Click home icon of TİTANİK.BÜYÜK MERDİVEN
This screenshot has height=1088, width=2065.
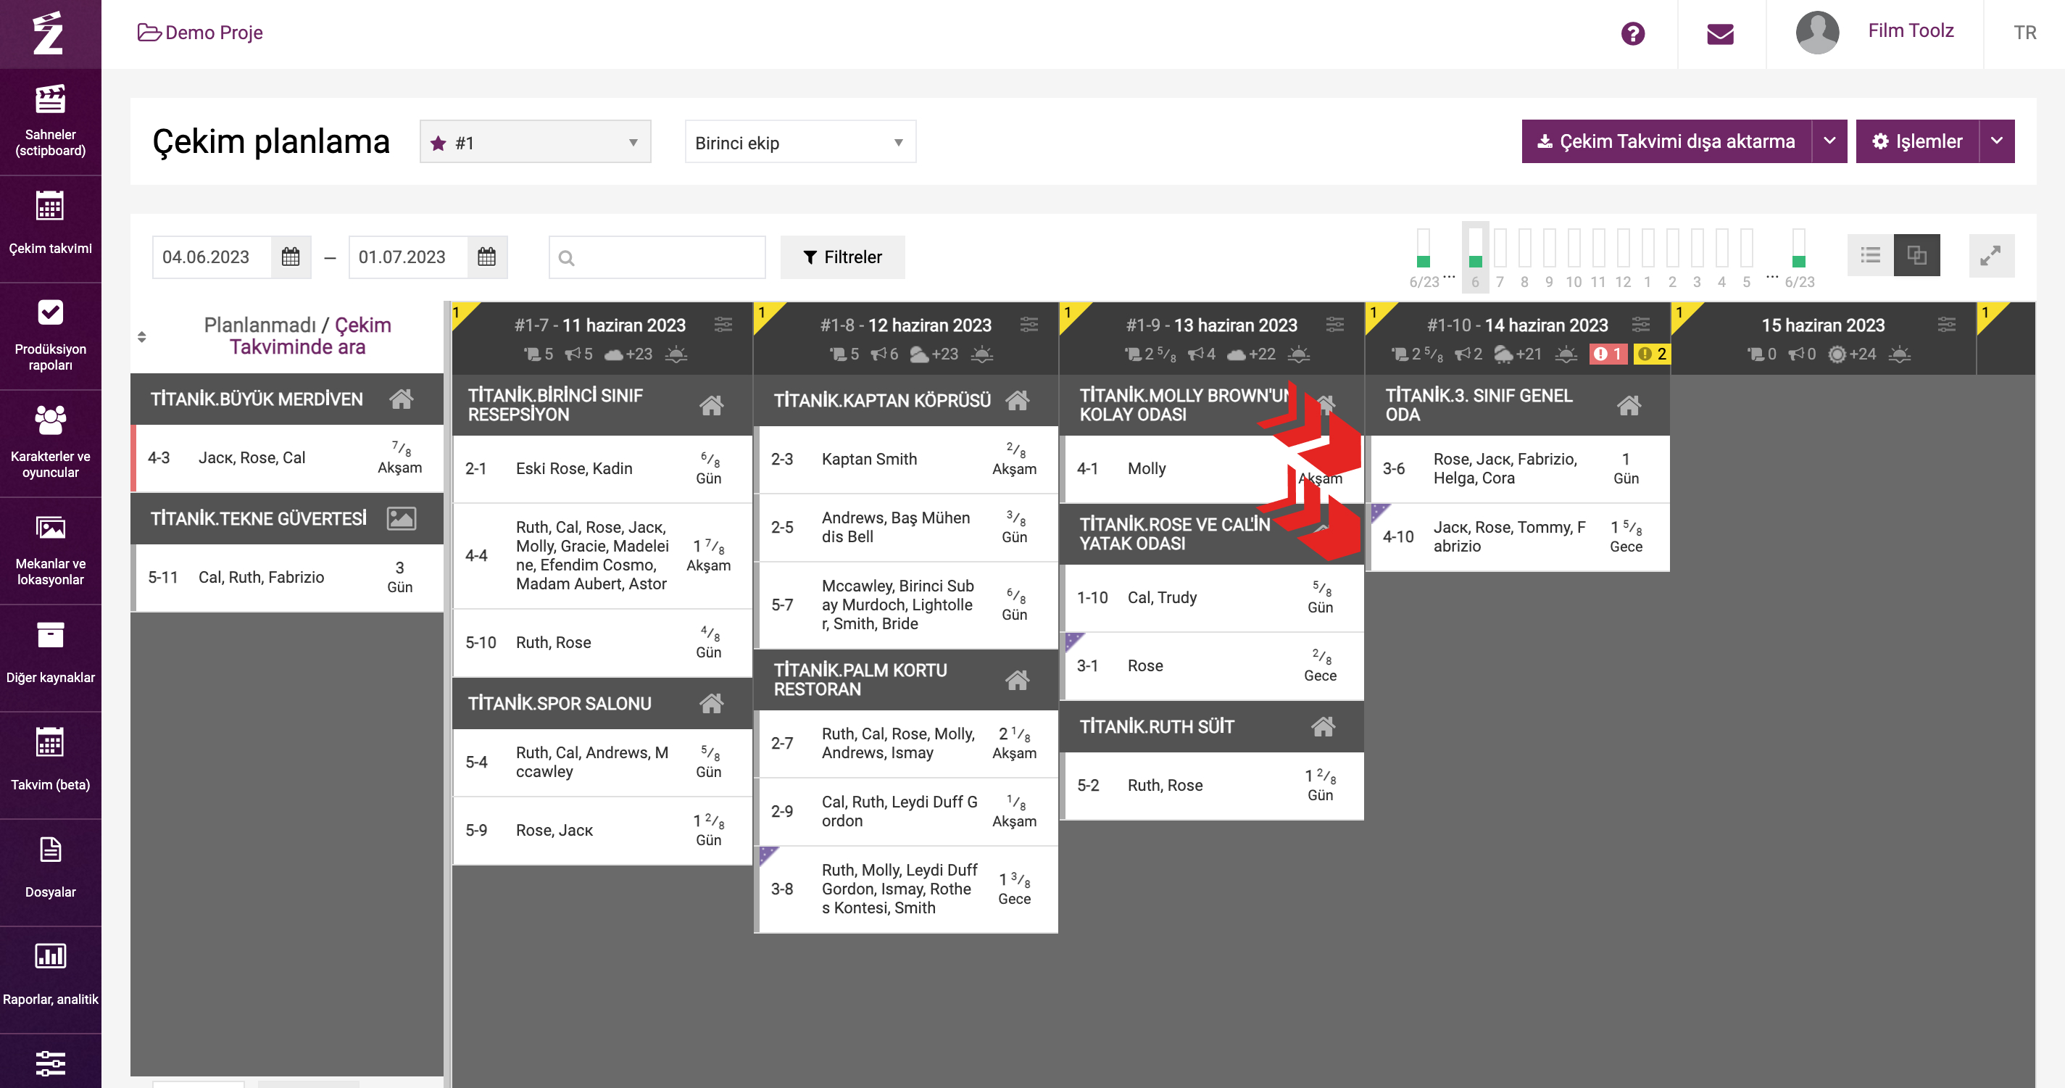click(402, 399)
